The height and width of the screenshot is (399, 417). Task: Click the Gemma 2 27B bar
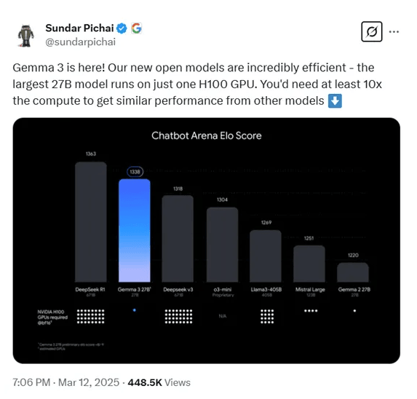click(x=353, y=272)
